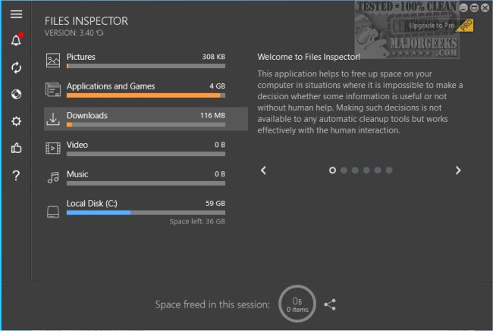Image resolution: width=493 pixels, height=331 pixels.
Task: Click the globe sidebar icon
Action: pos(16,95)
